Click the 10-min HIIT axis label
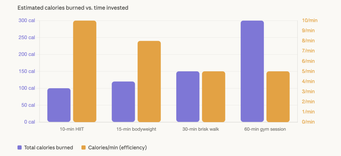This screenshot has width=341, height=156. (72, 129)
